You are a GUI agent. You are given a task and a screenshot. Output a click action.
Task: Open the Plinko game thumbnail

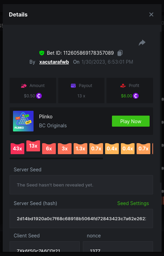23,121
